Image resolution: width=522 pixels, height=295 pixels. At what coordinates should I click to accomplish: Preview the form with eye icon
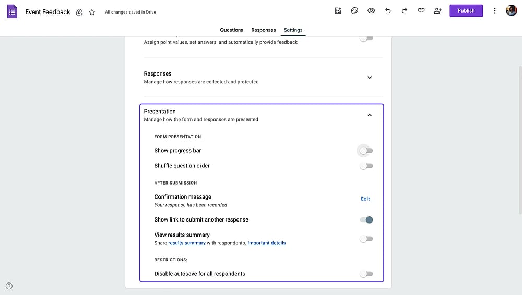pyautogui.click(x=371, y=10)
